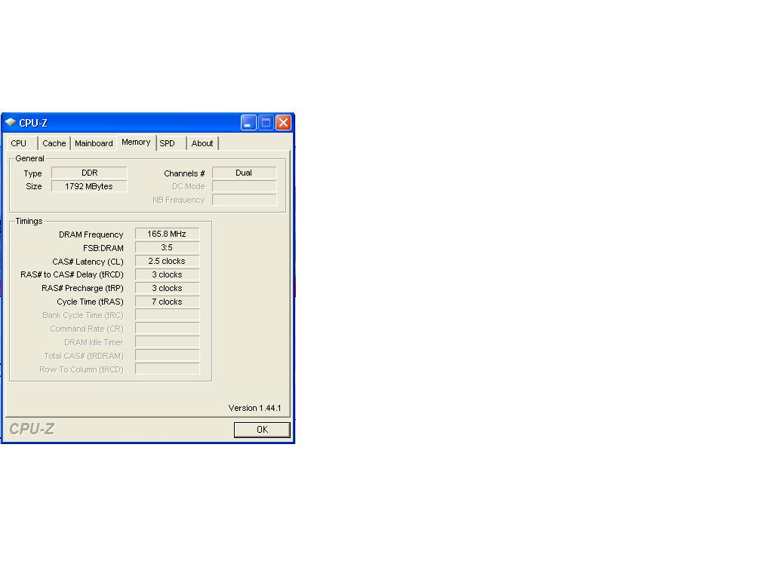This screenshot has width=773, height=579.
Task: Click the Size field showing 1792 MBytes
Action: [x=89, y=186]
